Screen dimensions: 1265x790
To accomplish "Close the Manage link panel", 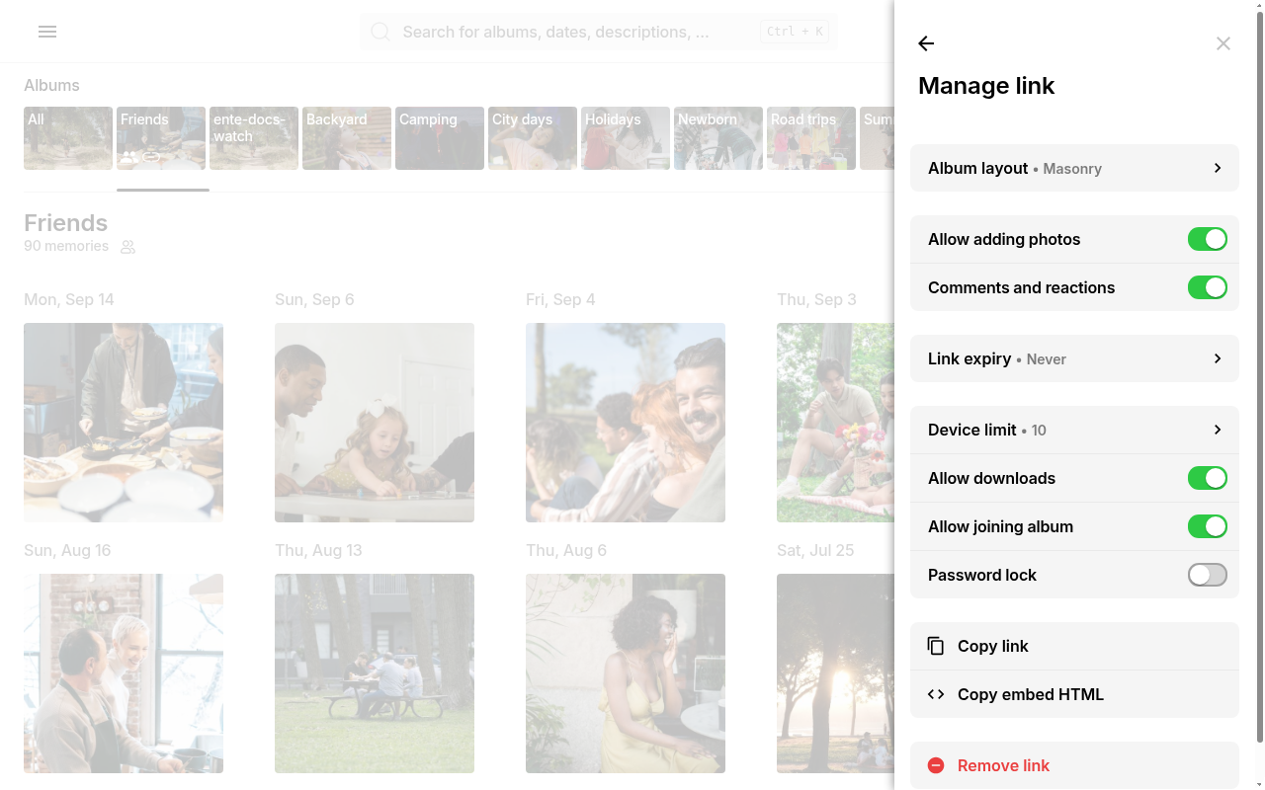I will coord(1223,43).
